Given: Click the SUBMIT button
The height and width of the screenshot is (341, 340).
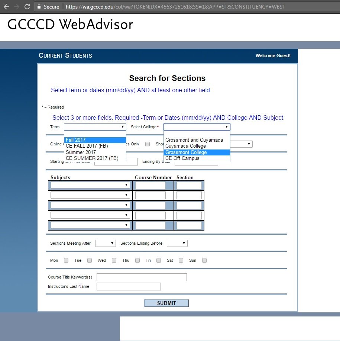Looking at the screenshot, I should click(x=166, y=303).
